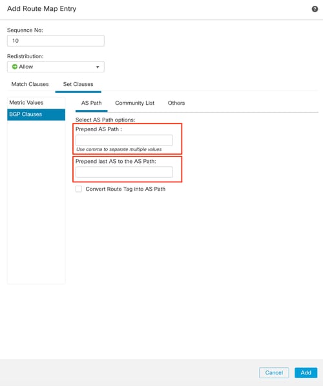This screenshot has width=323, height=386.
Task: Select the Set Clauses tab
Action: [x=78, y=84]
